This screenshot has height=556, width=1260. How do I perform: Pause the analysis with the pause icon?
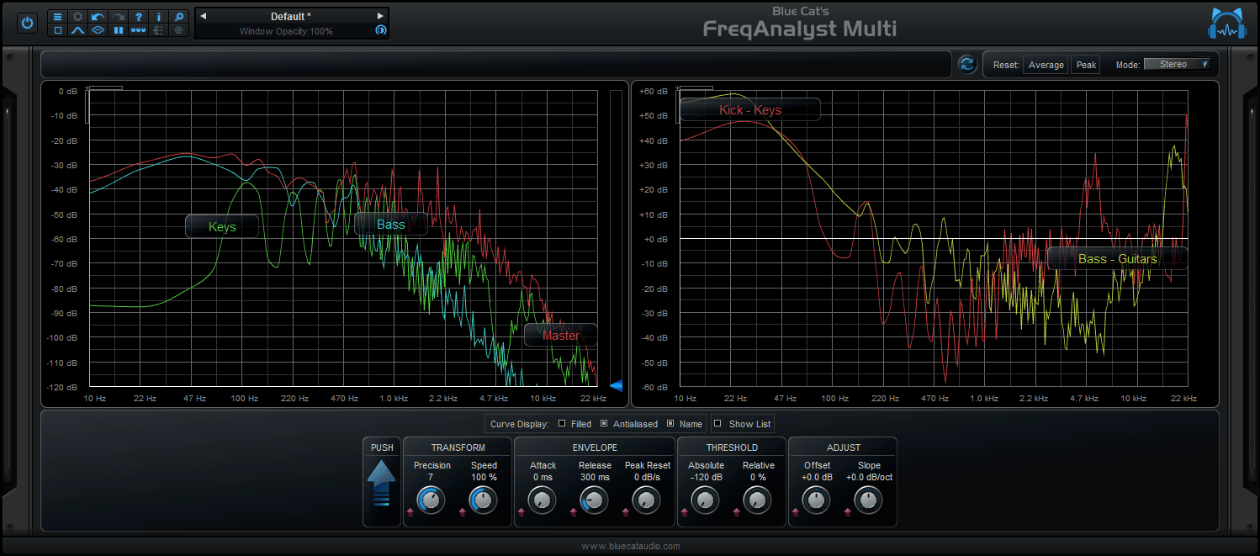(119, 30)
